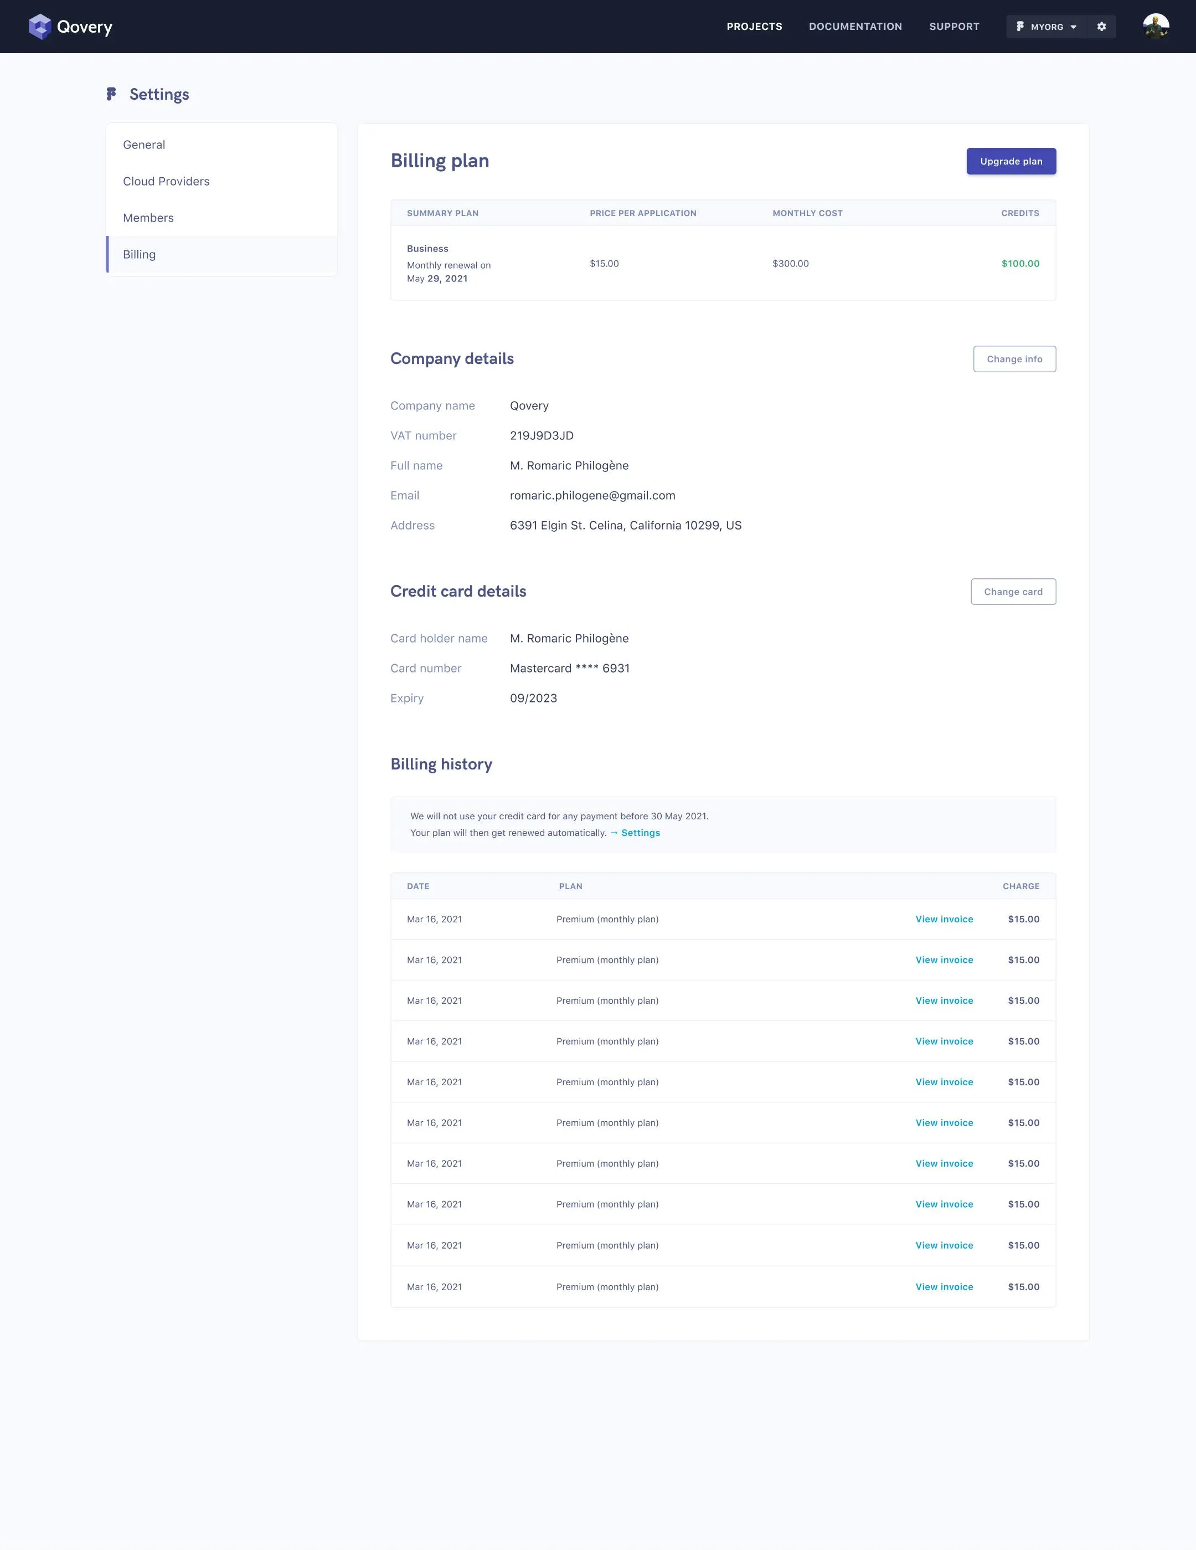Open the Projects menu item
Image resolution: width=1196 pixels, height=1550 pixels.
(754, 27)
